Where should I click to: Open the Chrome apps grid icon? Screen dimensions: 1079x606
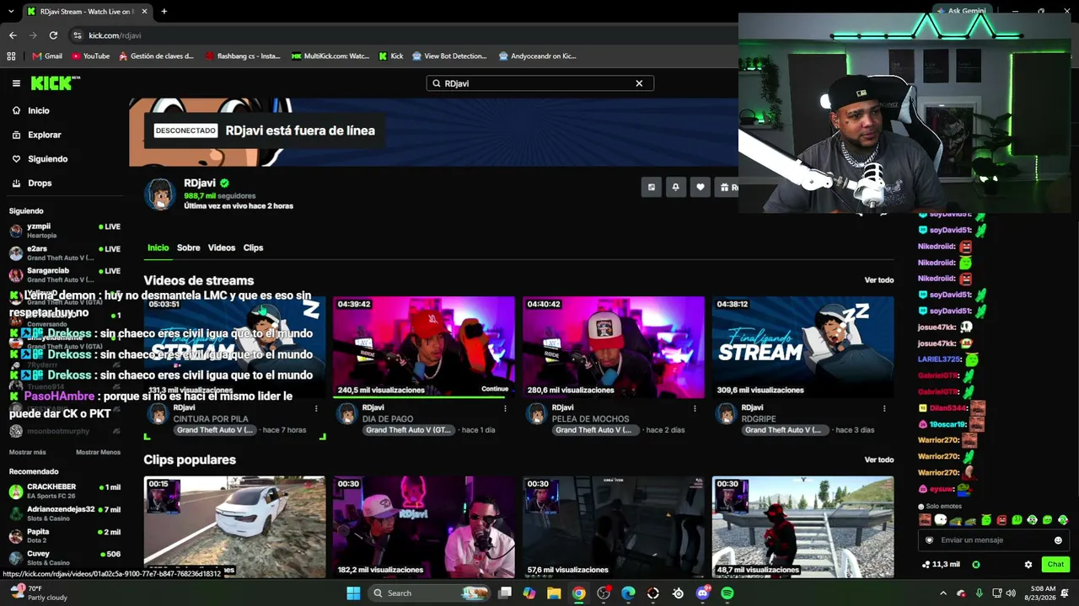coord(11,56)
